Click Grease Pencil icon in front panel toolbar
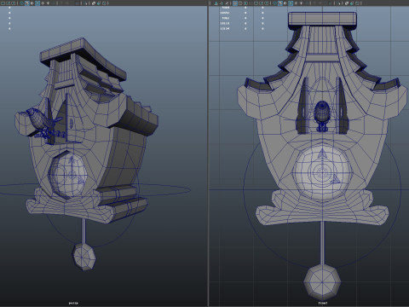 227,3
